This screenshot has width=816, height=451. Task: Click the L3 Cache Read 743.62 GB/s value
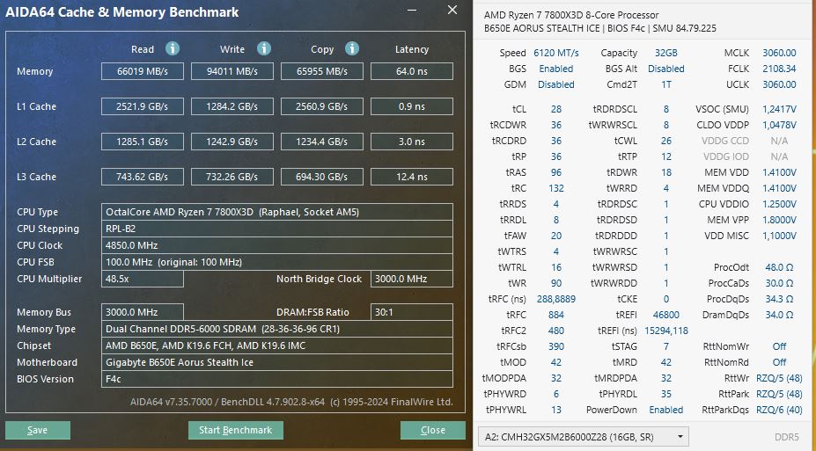[x=142, y=177]
